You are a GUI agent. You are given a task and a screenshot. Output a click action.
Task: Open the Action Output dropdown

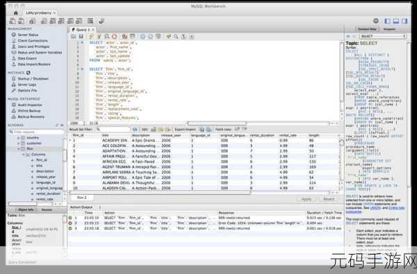click(85, 207)
